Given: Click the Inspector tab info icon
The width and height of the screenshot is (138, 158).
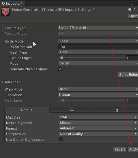Looking at the screenshot, I should point(3,3).
